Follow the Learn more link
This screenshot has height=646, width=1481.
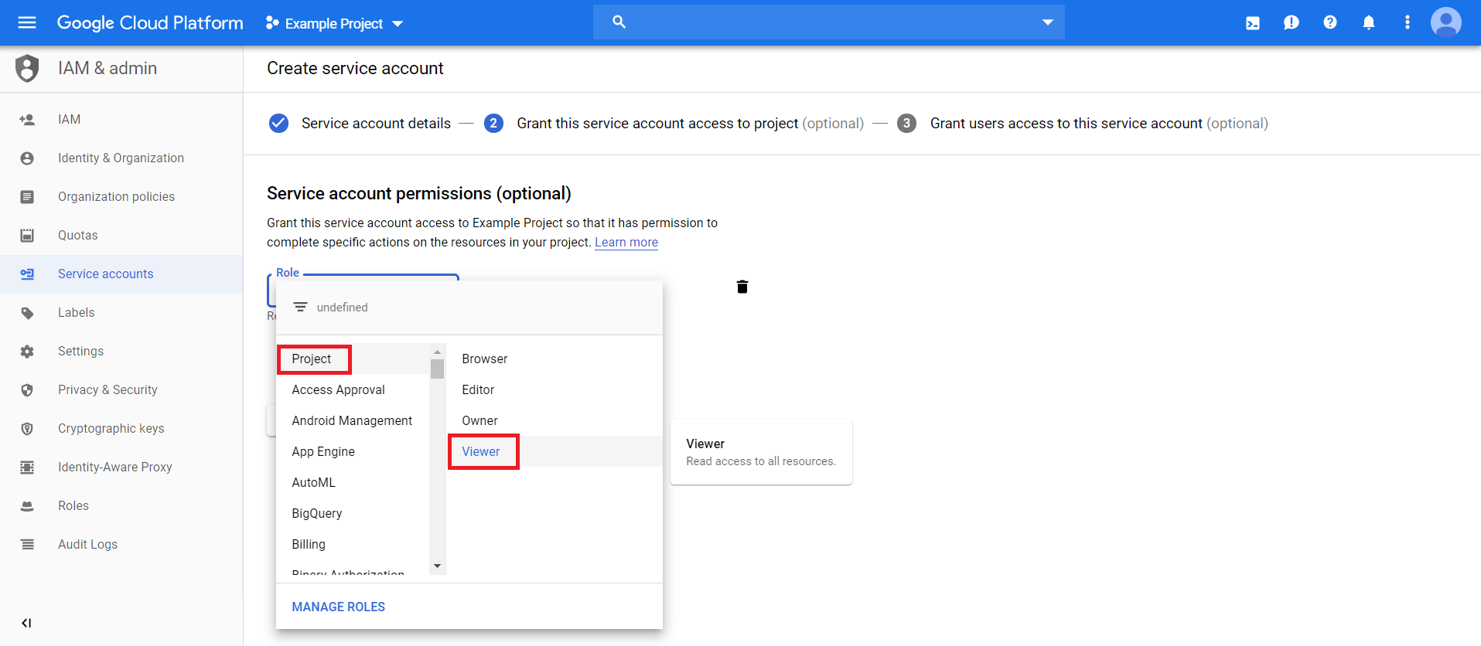626,242
